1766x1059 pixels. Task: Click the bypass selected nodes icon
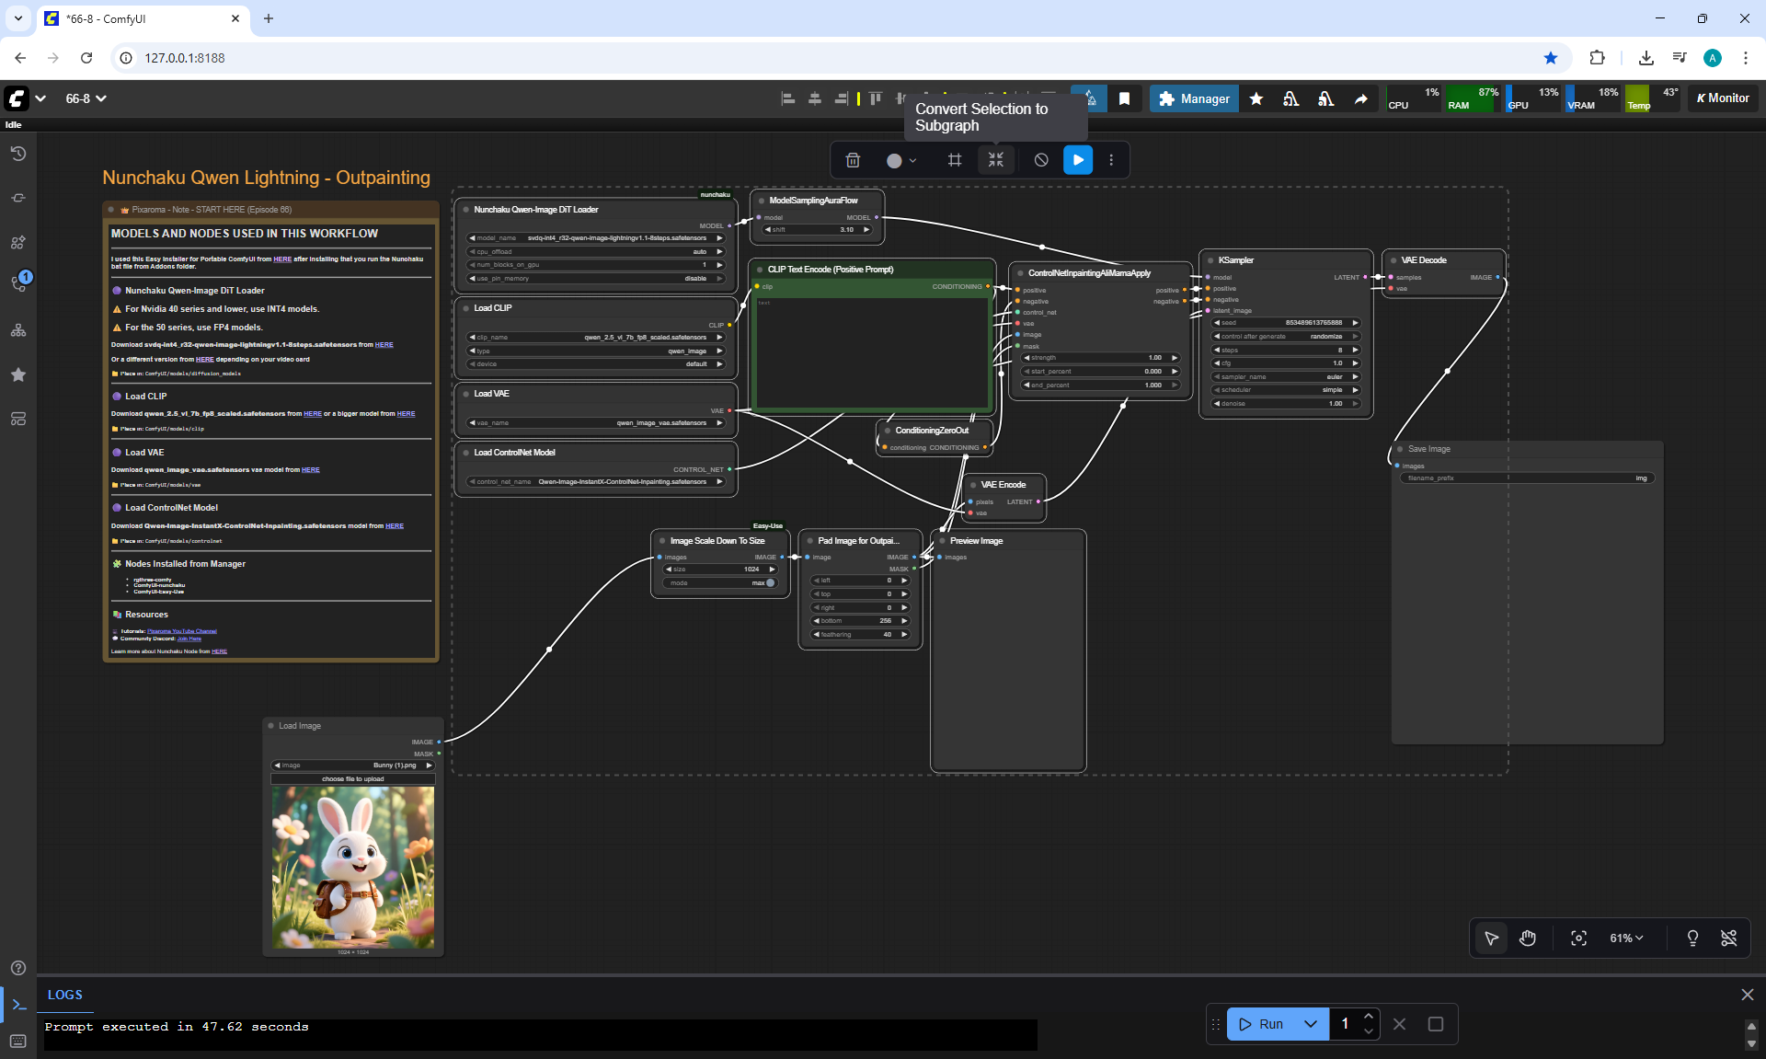coord(1041,160)
